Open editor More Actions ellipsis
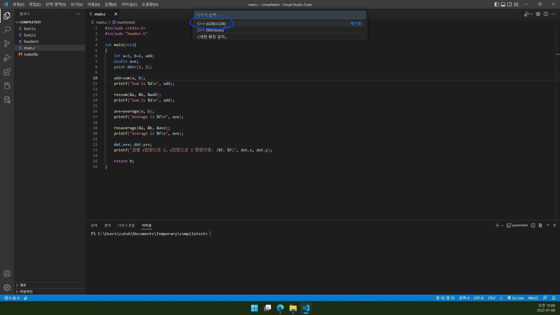 coord(553,14)
